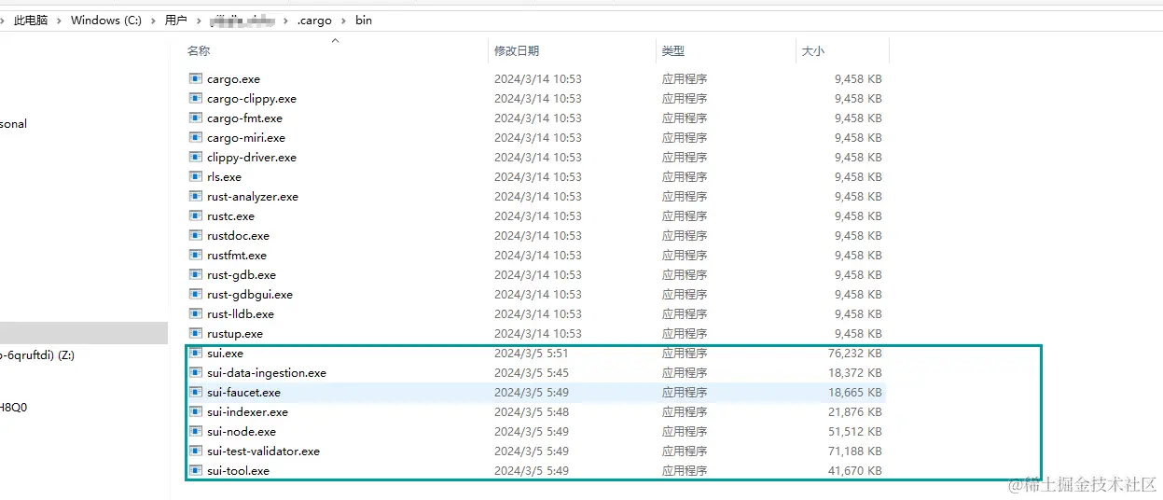Expand the breadcrumb arrow after 用户

pyautogui.click(x=198, y=20)
